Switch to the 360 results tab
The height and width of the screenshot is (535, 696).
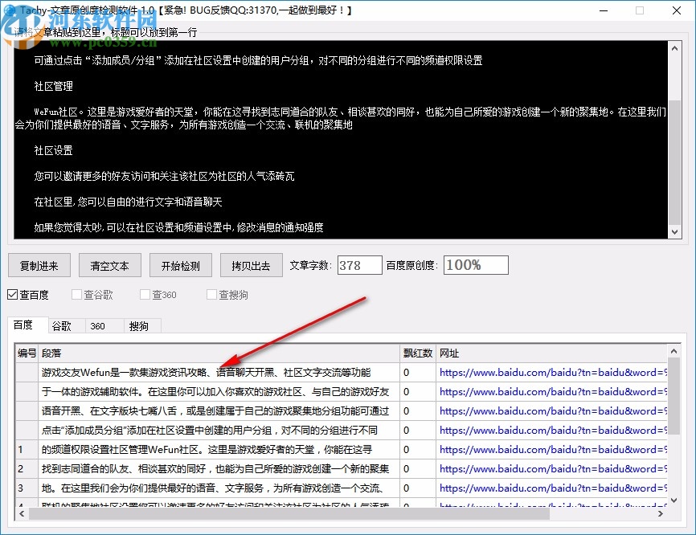(97, 325)
